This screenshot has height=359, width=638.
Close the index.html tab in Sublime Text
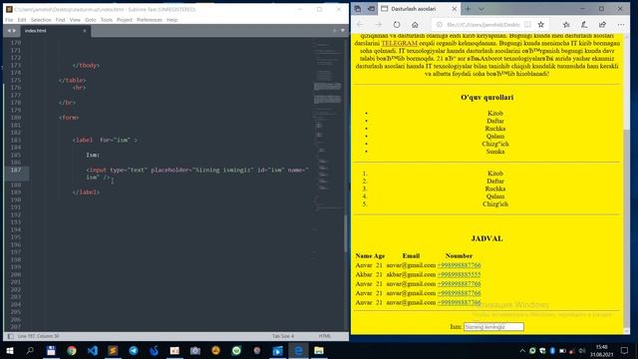(85, 31)
